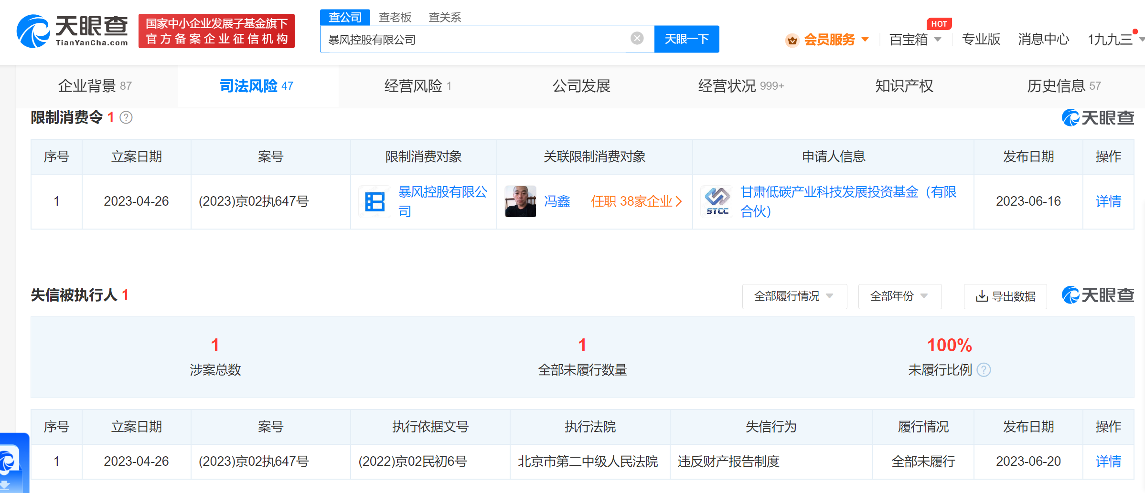The height and width of the screenshot is (493, 1145).
Task: Open help icon beside 限制消费令
Action: click(x=126, y=117)
